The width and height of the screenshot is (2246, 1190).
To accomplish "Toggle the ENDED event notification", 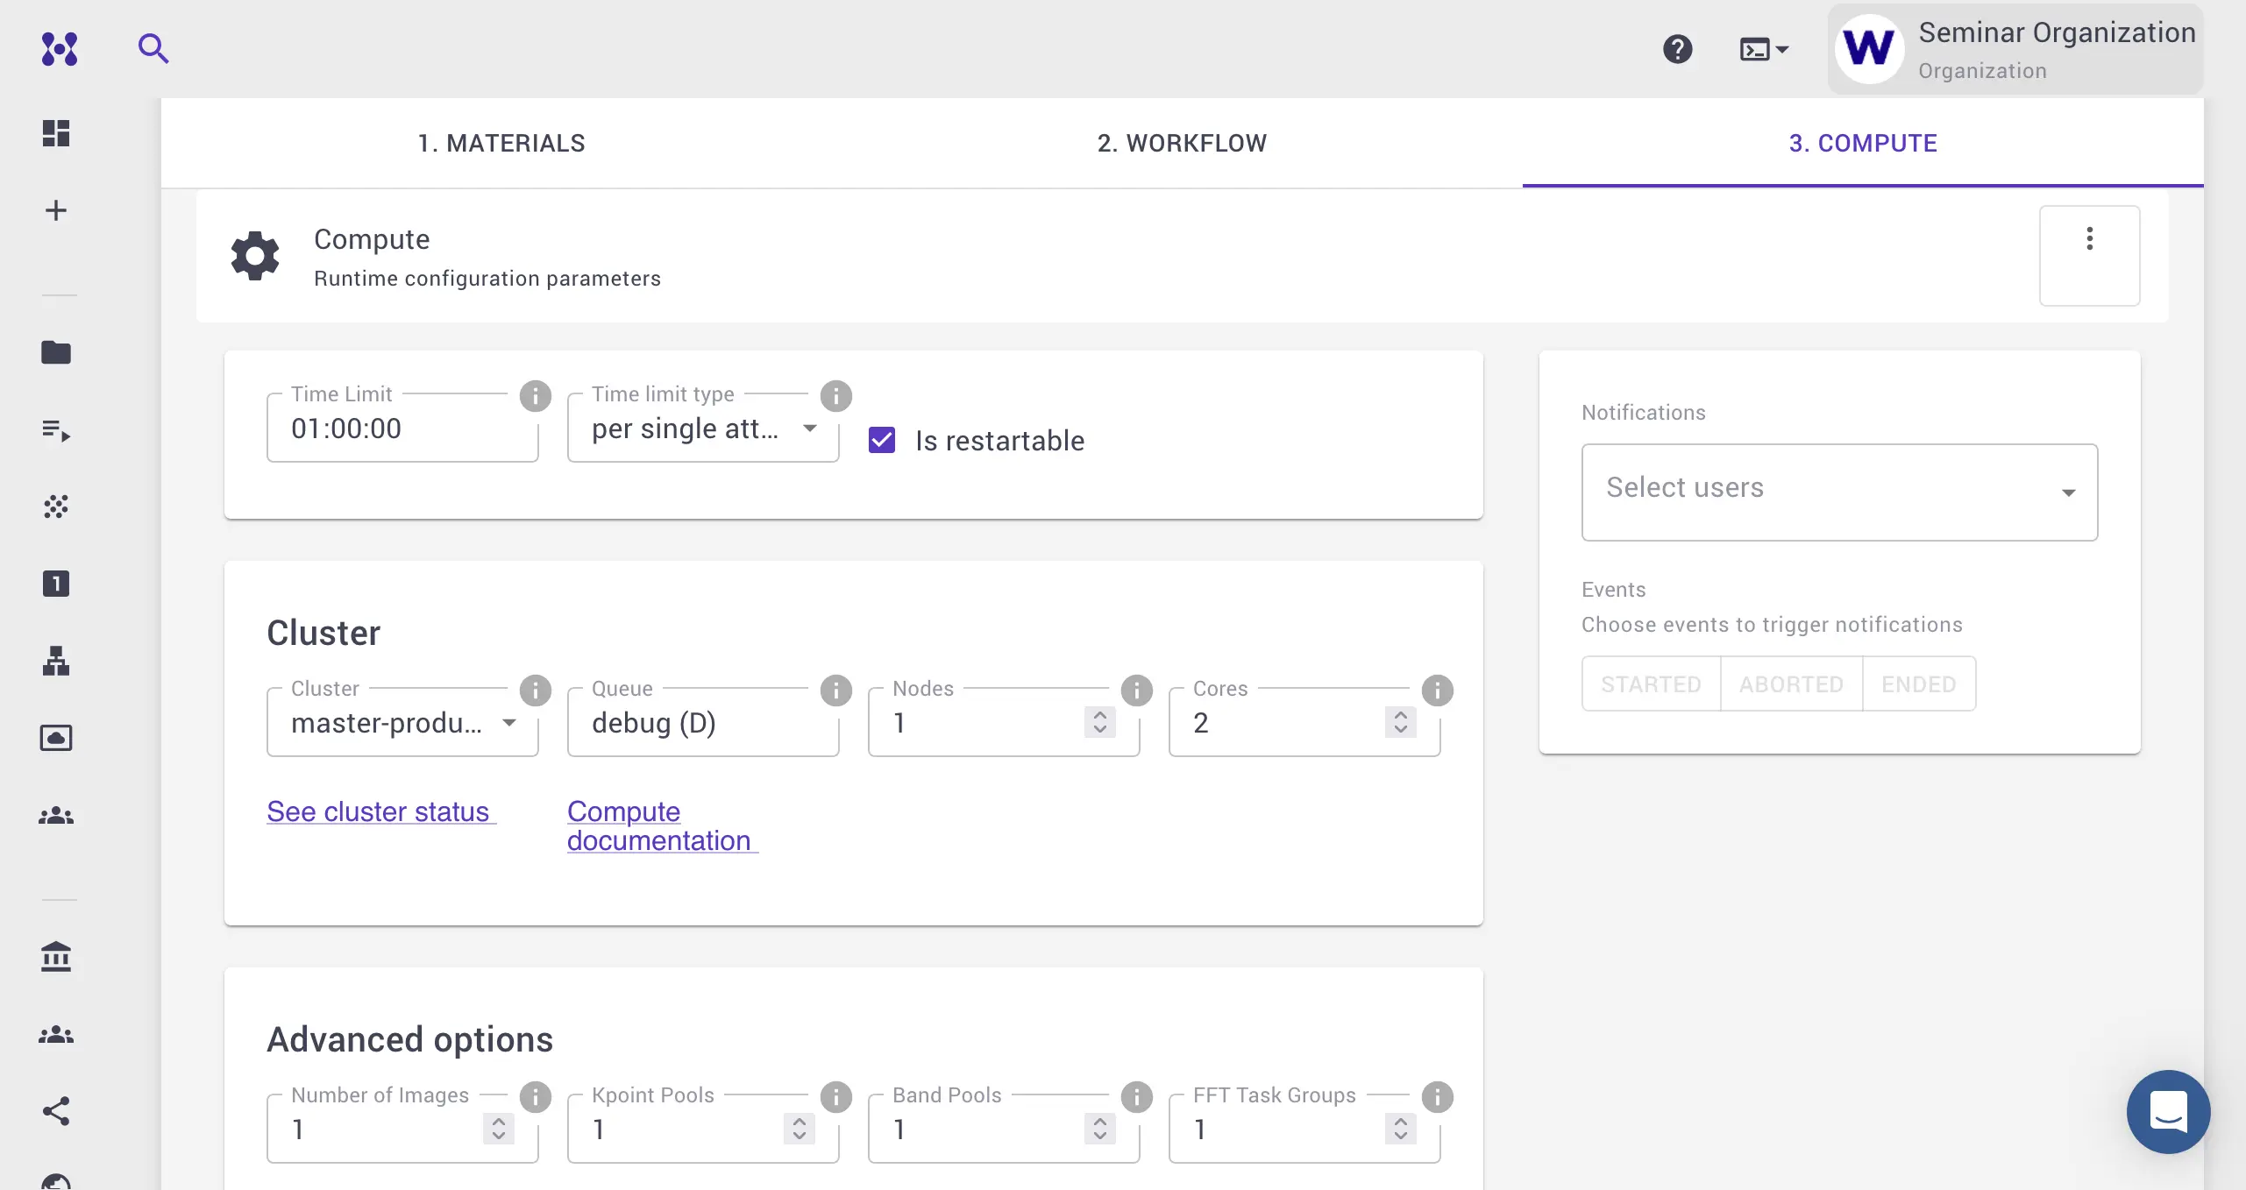I will tap(1918, 684).
